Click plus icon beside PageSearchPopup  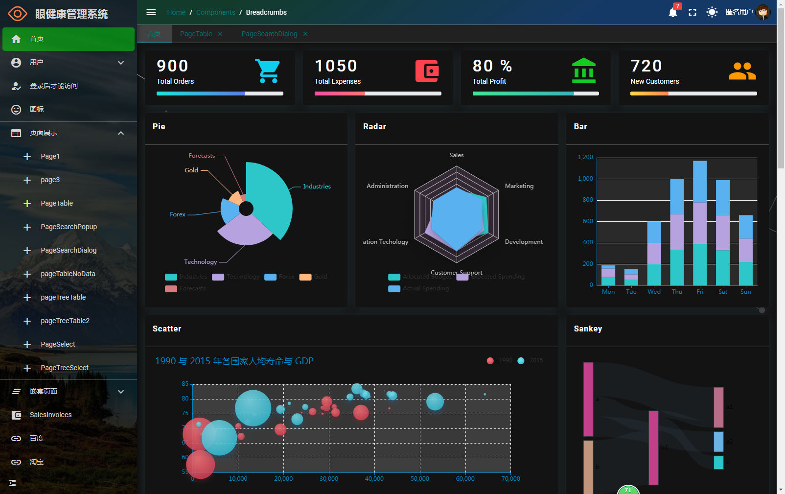tap(27, 227)
